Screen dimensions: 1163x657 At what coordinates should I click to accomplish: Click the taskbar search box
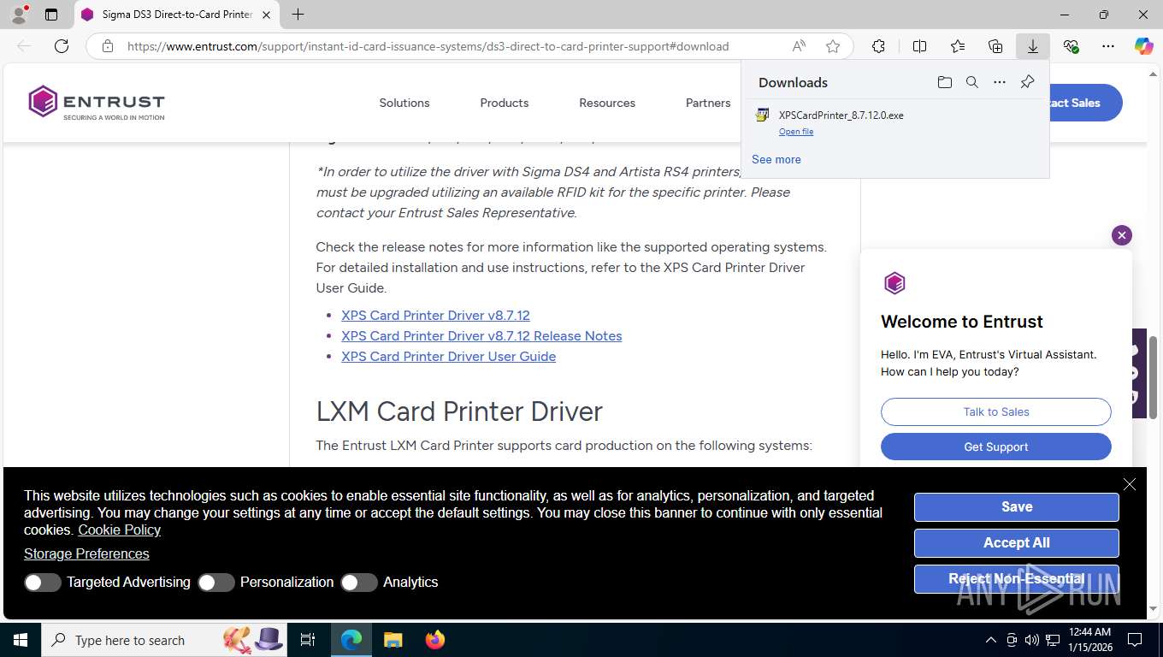[x=165, y=640]
